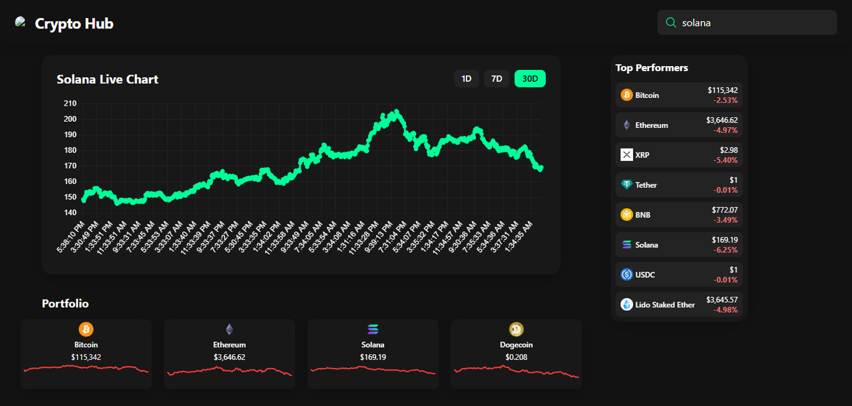The height and width of the screenshot is (406, 852).
Task: Click the Top Performers heading
Action: click(652, 68)
